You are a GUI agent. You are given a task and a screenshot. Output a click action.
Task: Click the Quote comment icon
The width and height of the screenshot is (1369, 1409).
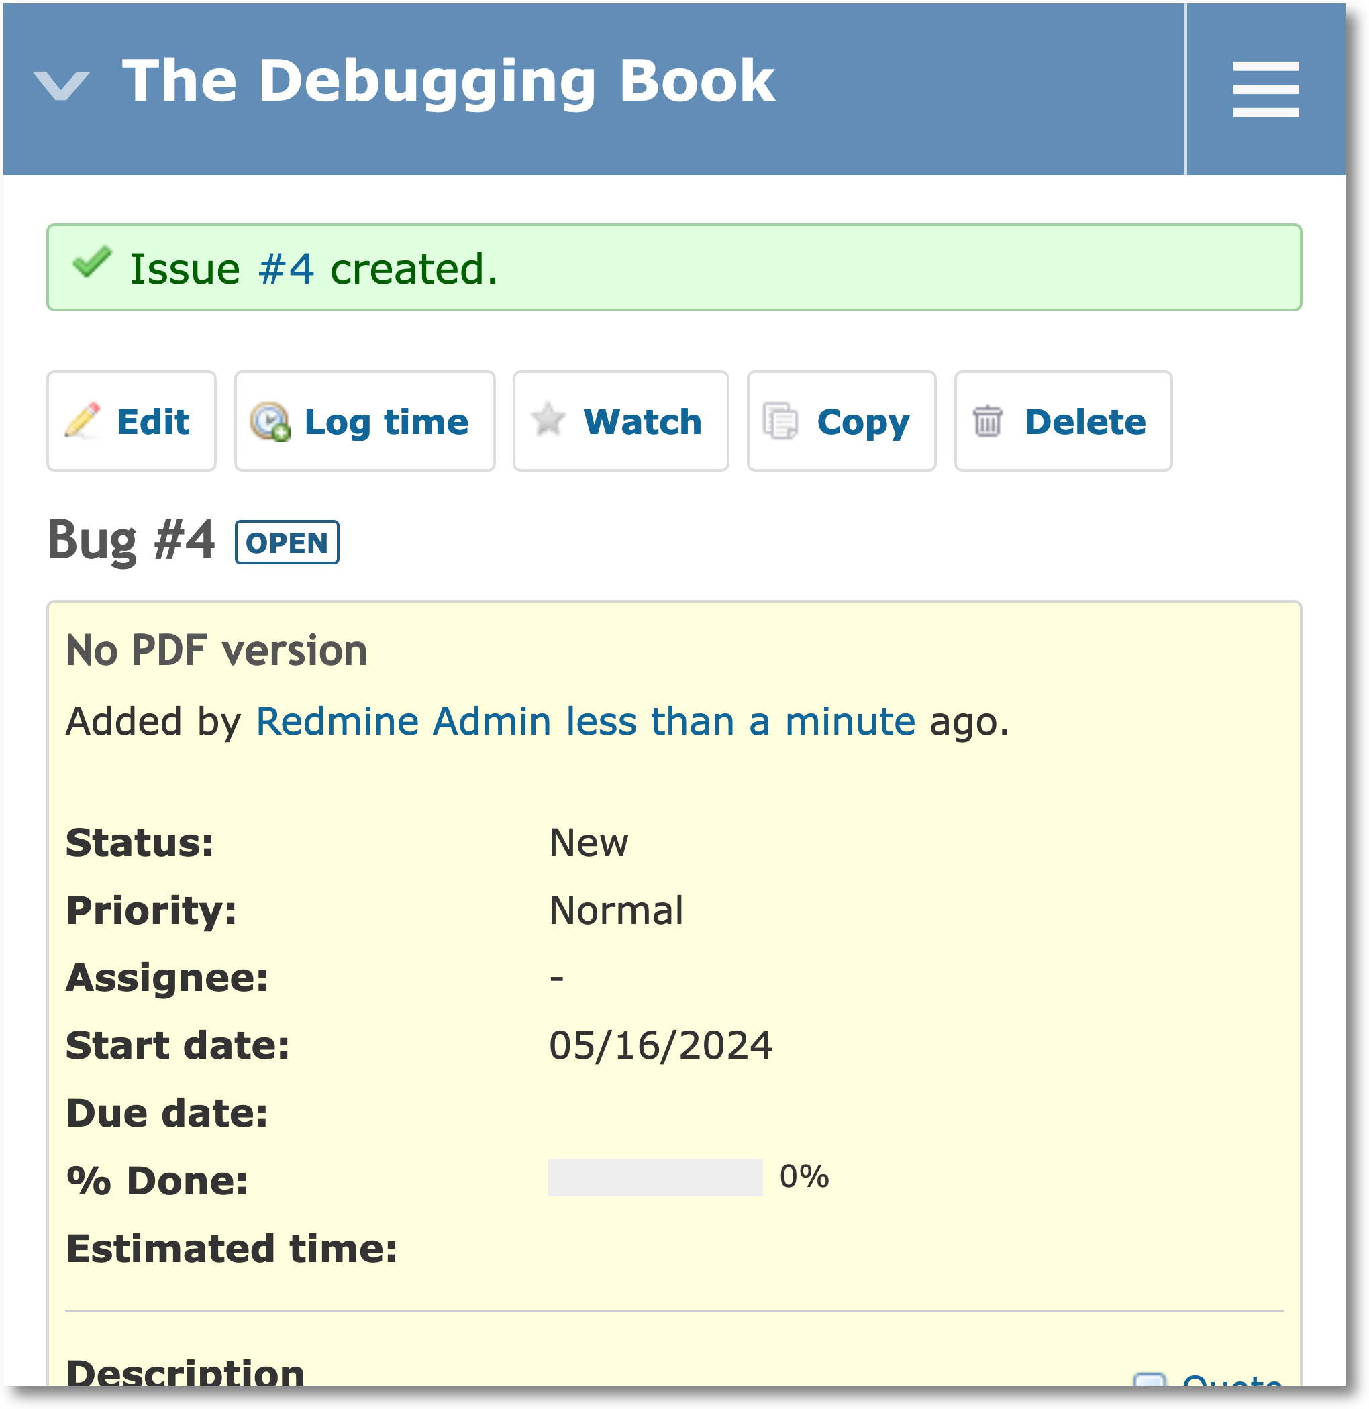(x=1149, y=1380)
